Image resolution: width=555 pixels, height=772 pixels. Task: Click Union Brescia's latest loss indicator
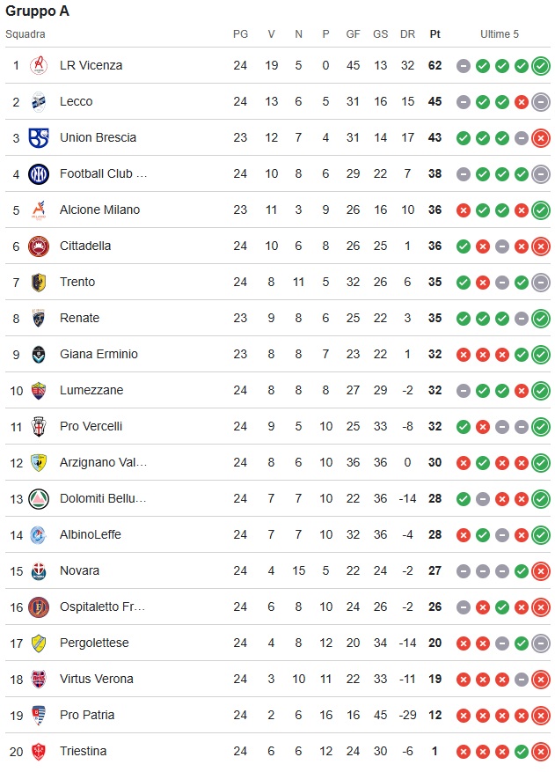tap(541, 137)
